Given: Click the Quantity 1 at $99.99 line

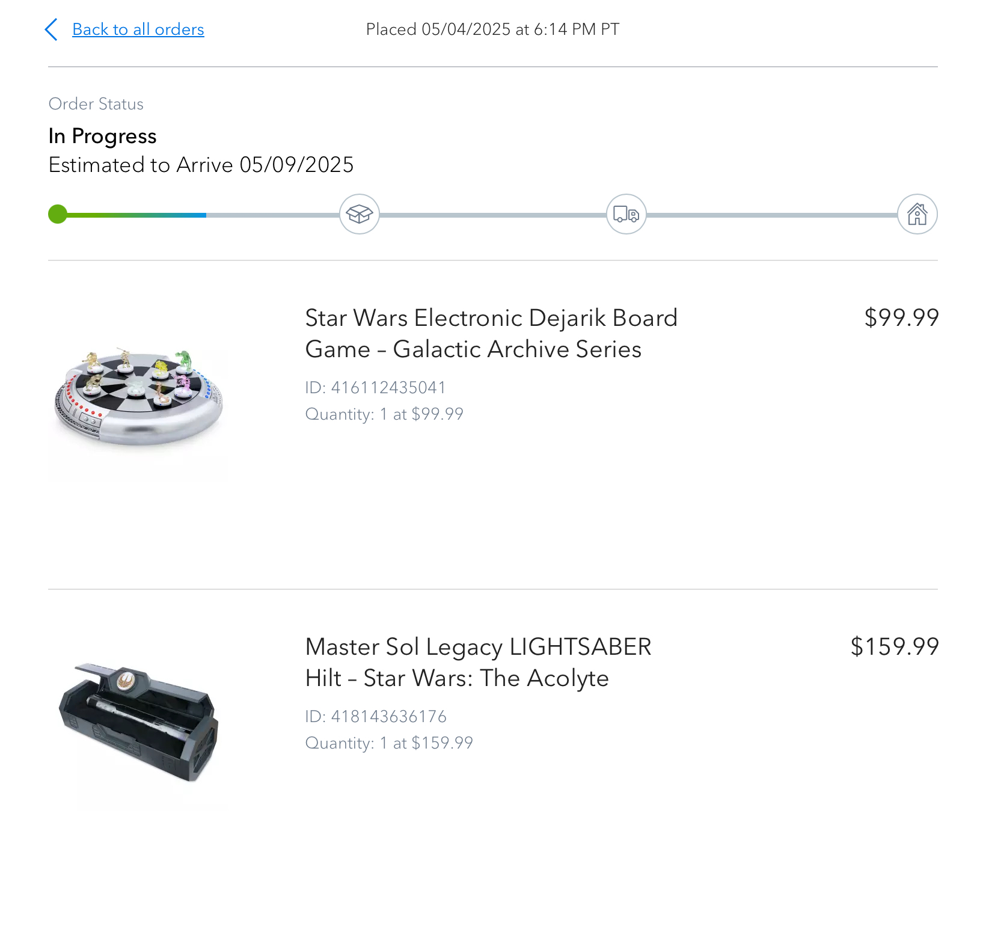Looking at the screenshot, I should coord(384,414).
